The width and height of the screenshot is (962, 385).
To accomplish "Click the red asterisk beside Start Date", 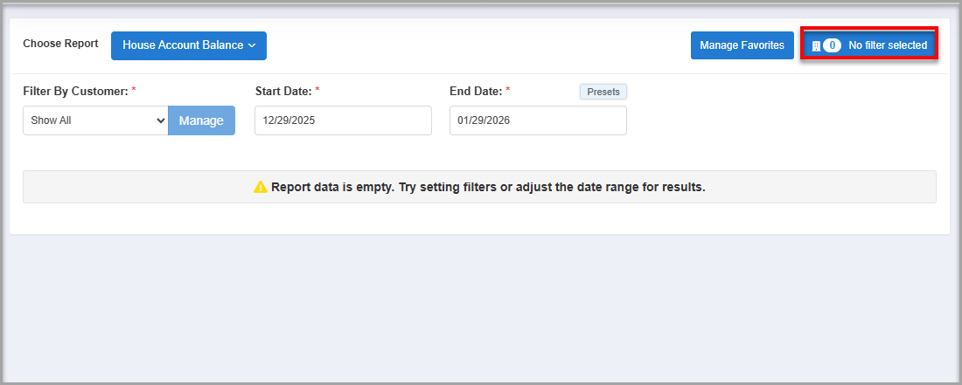I will 317,91.
